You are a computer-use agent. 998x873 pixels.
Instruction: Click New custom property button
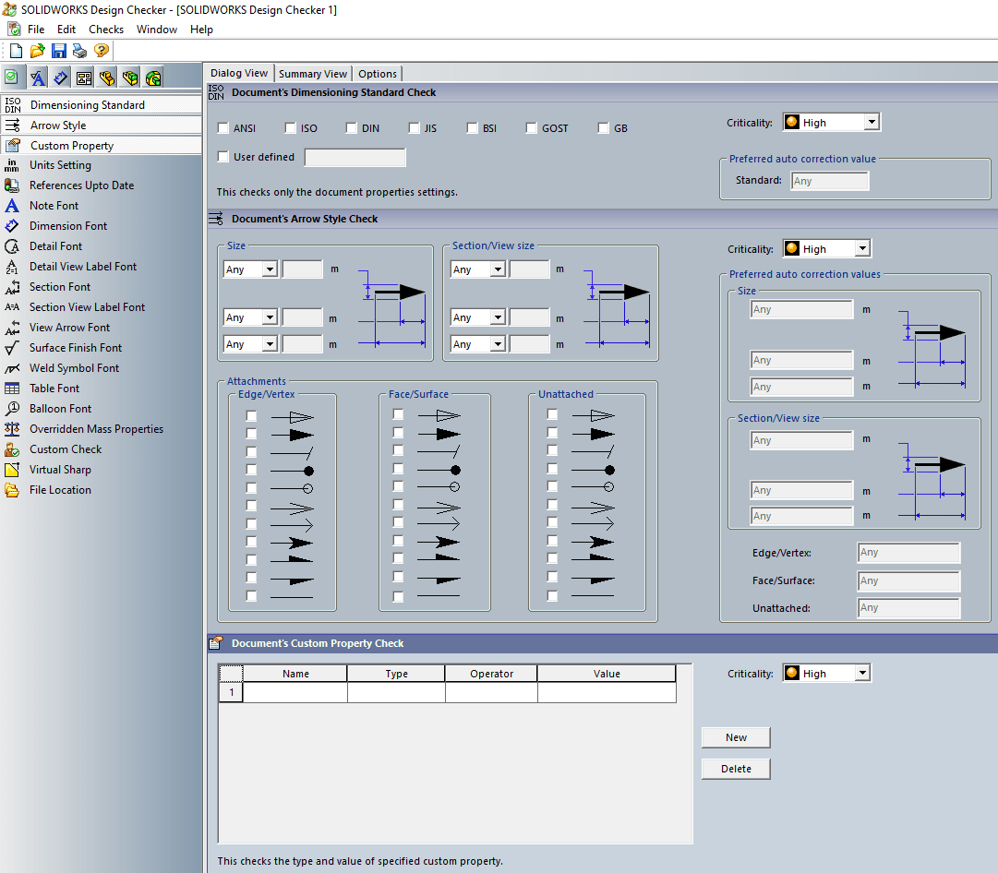(x=736, y=737)
